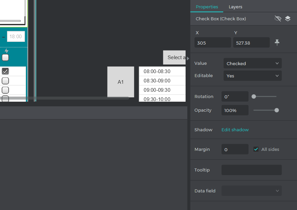Expand the Data field dropdown

click(251, 191)
